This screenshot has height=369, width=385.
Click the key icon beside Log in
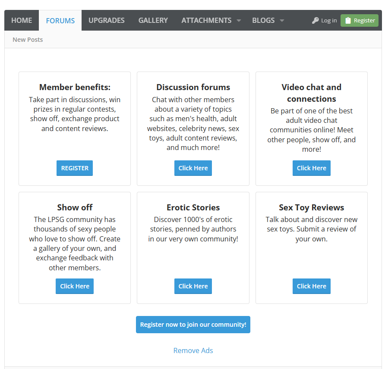tap(315, 21)
